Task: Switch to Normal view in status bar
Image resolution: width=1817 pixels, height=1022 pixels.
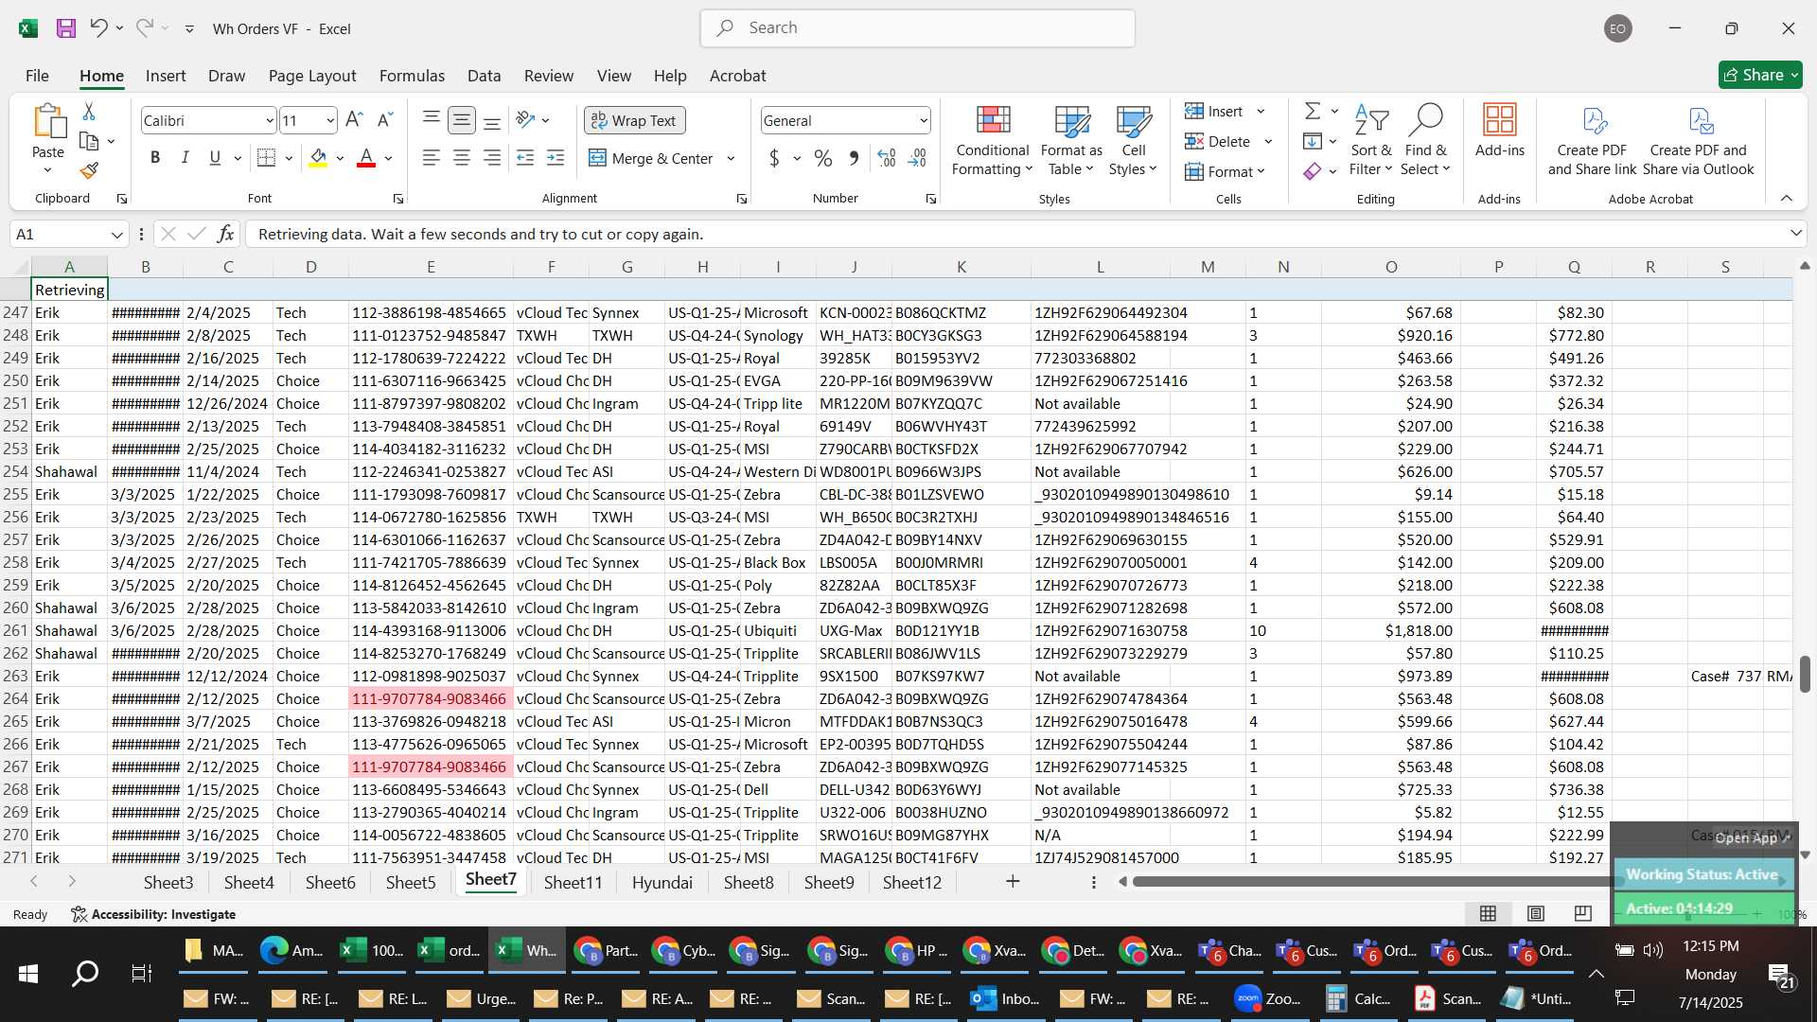Action: tap(1488, 913)
